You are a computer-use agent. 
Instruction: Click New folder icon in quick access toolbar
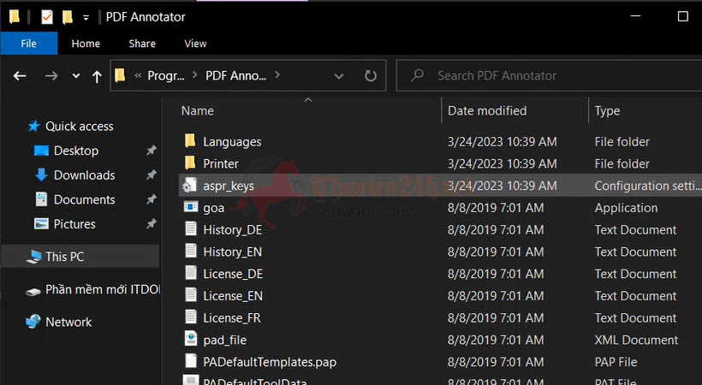[67, 17]
